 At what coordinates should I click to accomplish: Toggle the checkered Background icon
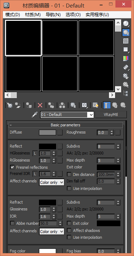[x=126, y=41]
